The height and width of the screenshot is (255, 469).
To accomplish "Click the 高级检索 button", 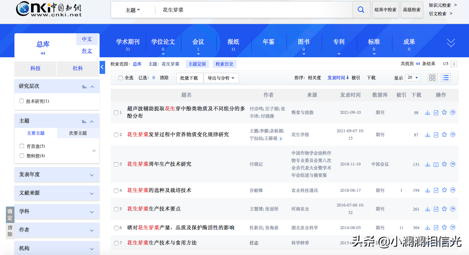I will 412,10.
